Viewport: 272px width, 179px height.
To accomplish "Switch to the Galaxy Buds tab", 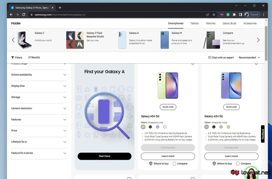I will [229, 23].
